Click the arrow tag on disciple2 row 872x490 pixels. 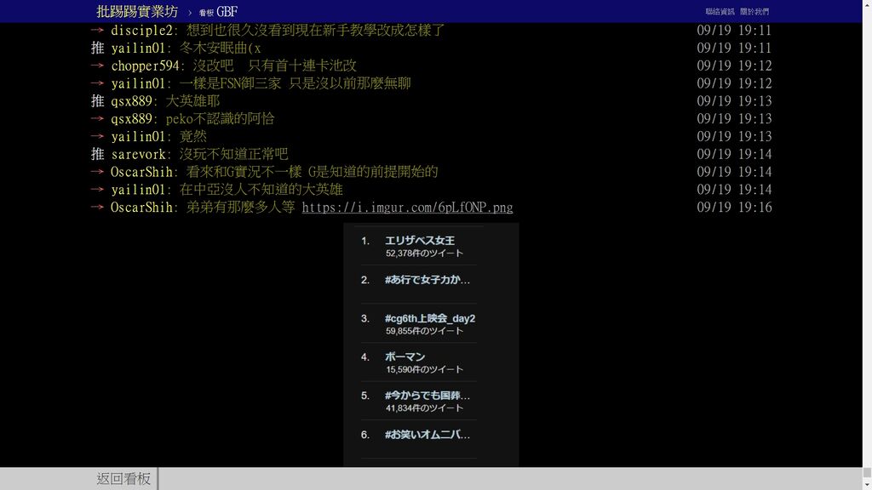click(97, 30)
